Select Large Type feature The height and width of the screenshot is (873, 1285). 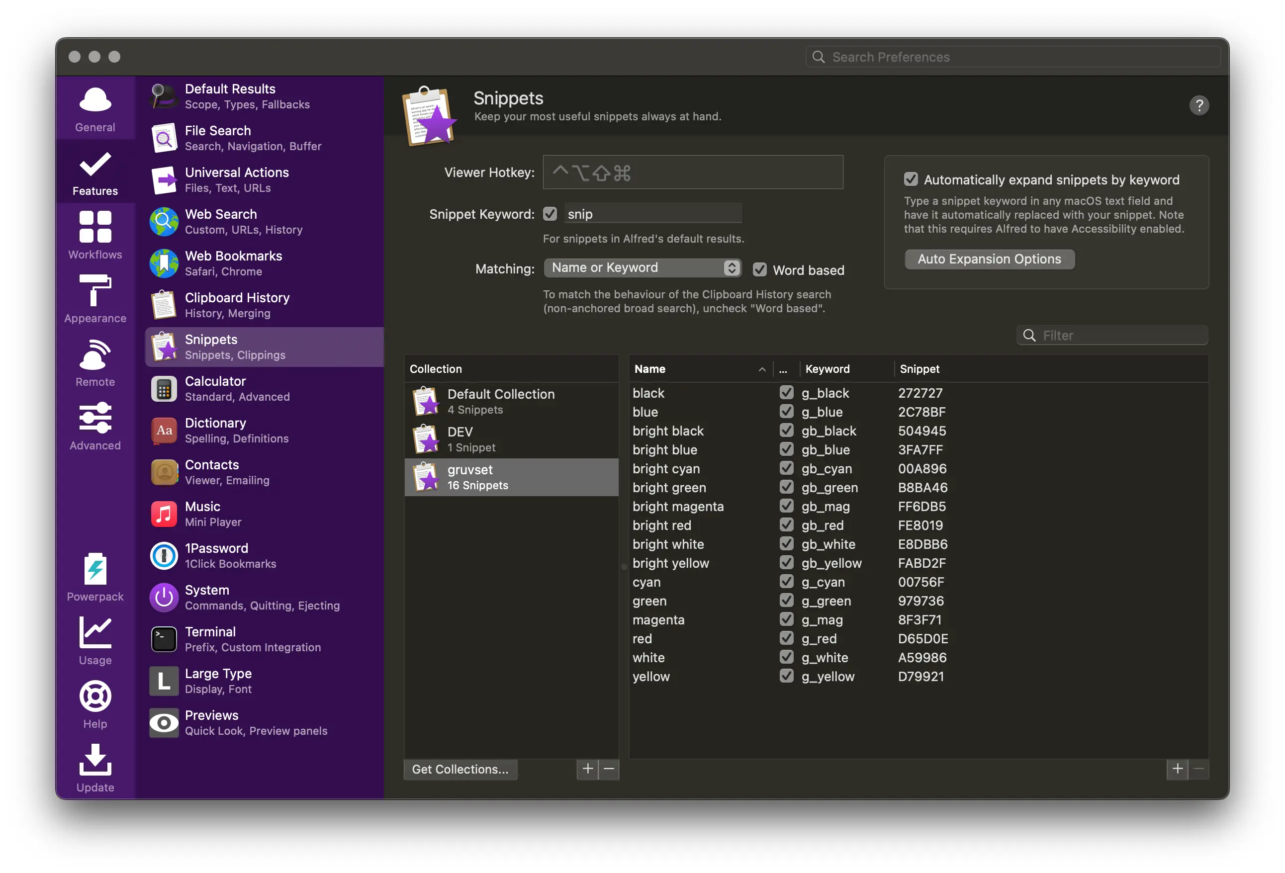click(264, 681)
